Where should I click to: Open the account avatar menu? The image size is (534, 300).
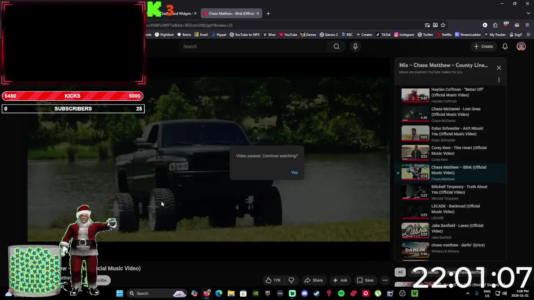click(521, 47)
